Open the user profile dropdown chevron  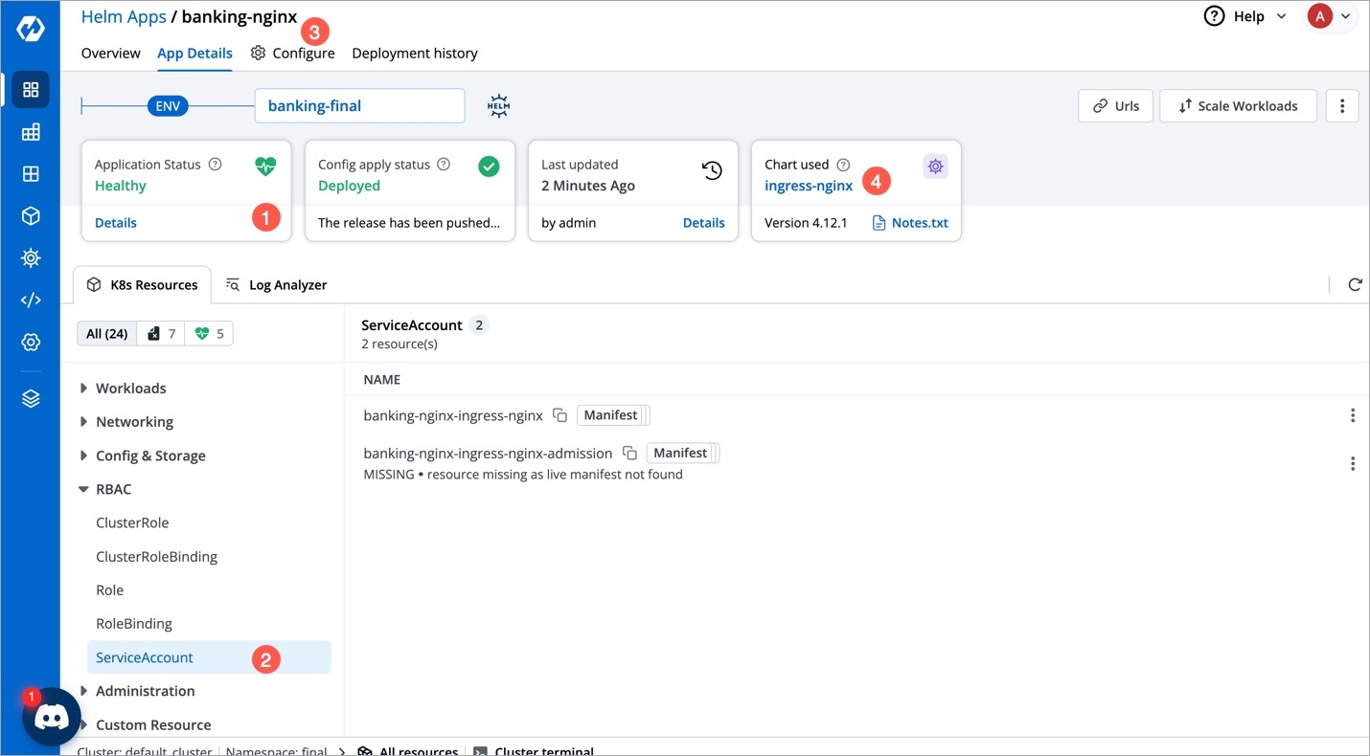(x=1346, y=16)
